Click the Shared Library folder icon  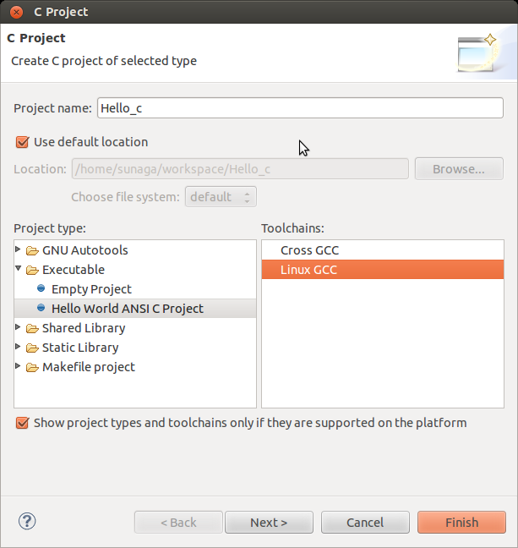32,329
